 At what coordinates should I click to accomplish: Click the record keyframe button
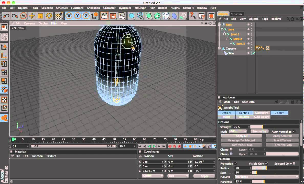(170, 146)
